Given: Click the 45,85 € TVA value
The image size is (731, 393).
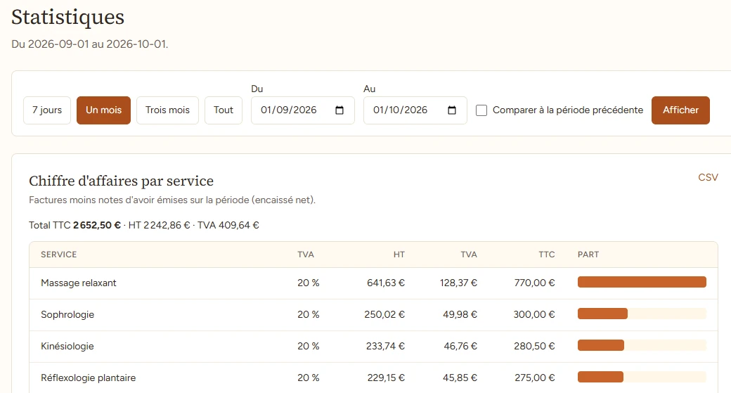Looking at the screenshot, I should (460, 378).
